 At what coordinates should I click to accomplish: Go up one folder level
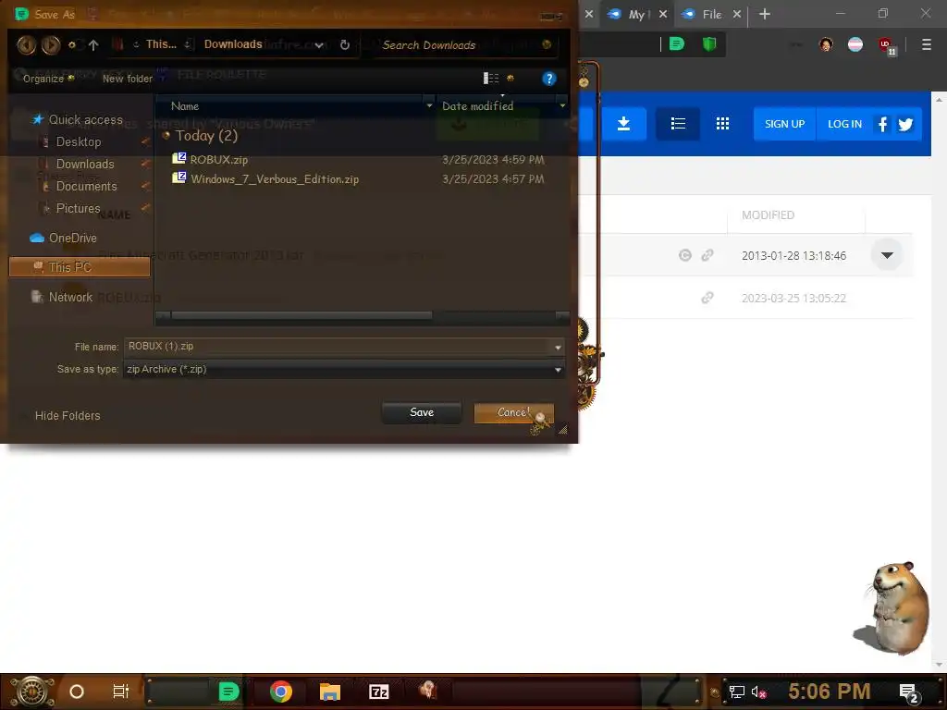pos(93,44)
